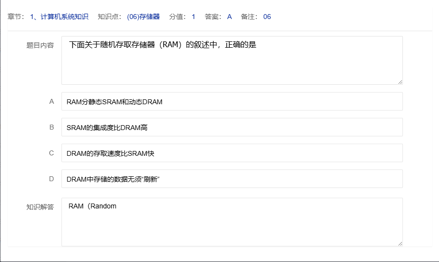Select the knowledge point (06)存储器

143,17
